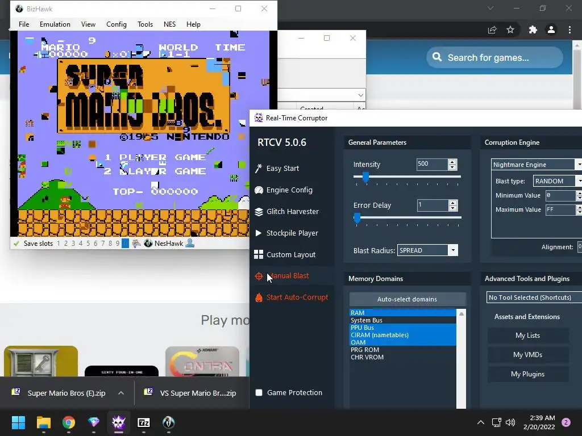Open Glitch Harvester stack icon
The width and height of the screenshot is (582, 436).
click(259, 211)
